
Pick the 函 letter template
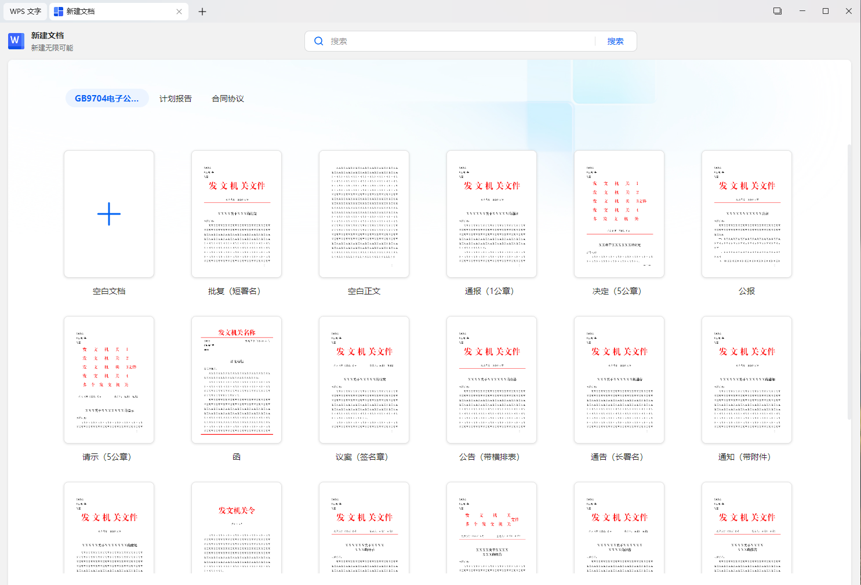pyautogui.click(x=237, y=380)
